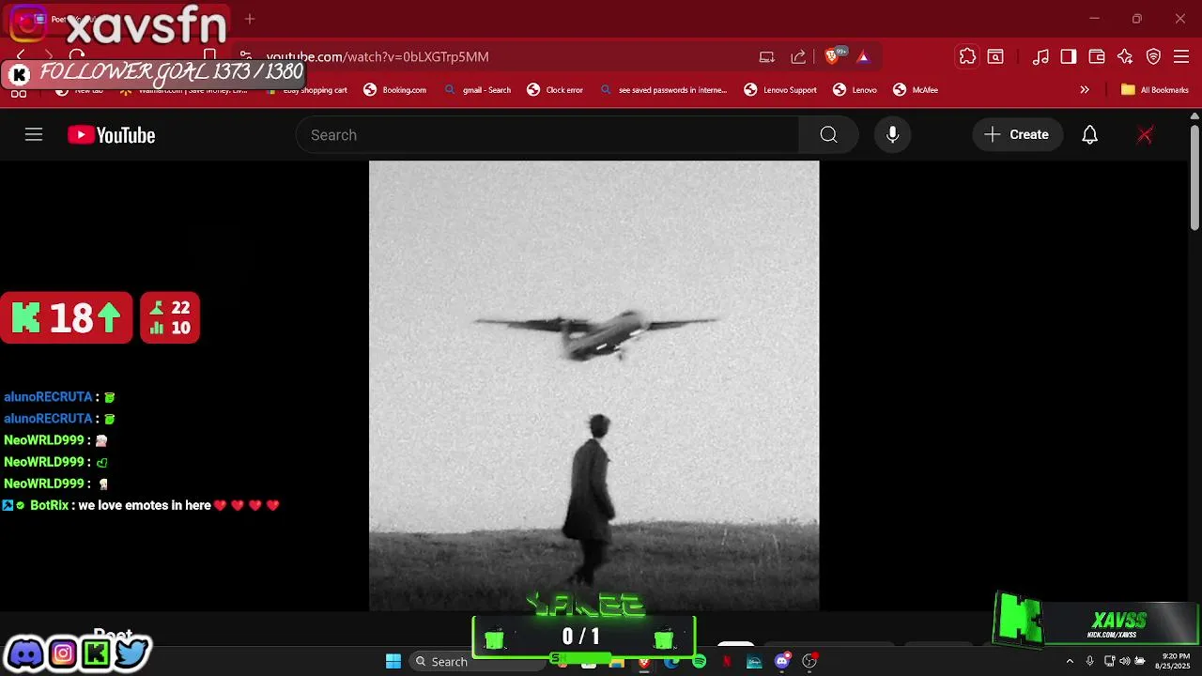Open Spotify from taskbar
Viewport: 1202px width, 676px height.
(x=699, y=661)
